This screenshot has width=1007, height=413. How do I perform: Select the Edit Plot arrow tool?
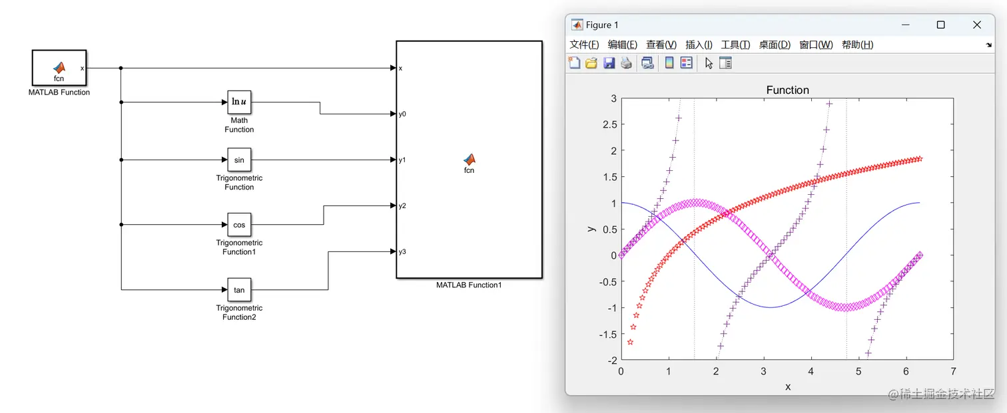709,63
